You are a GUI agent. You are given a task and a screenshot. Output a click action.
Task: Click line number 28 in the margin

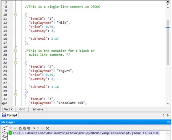click(5, 87)
